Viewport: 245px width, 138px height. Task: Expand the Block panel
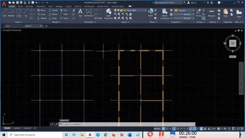153,22
